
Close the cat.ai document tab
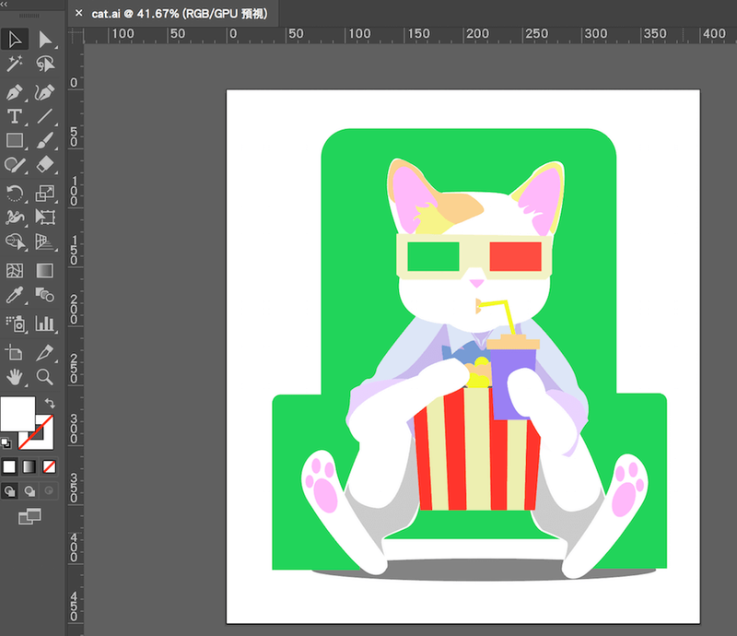point(79,13)
